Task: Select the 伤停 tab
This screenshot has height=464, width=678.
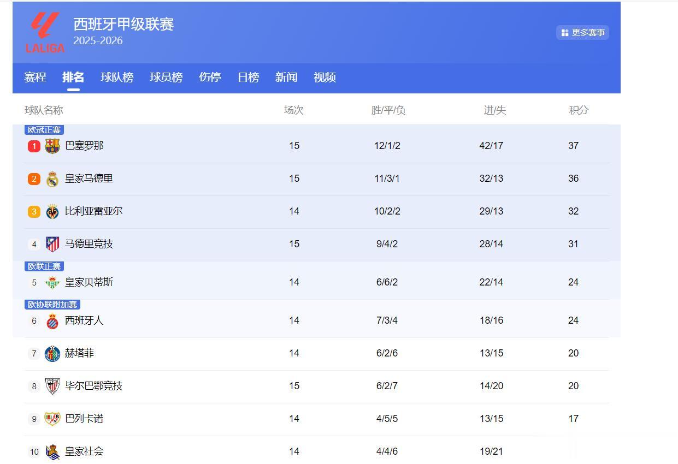Action: [210, 78]
